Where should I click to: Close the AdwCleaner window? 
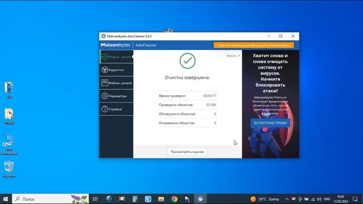[293, 36]
